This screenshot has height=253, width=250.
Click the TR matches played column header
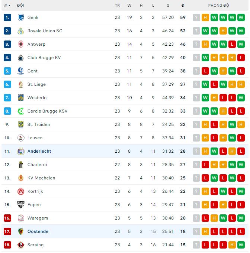point(118,6)
